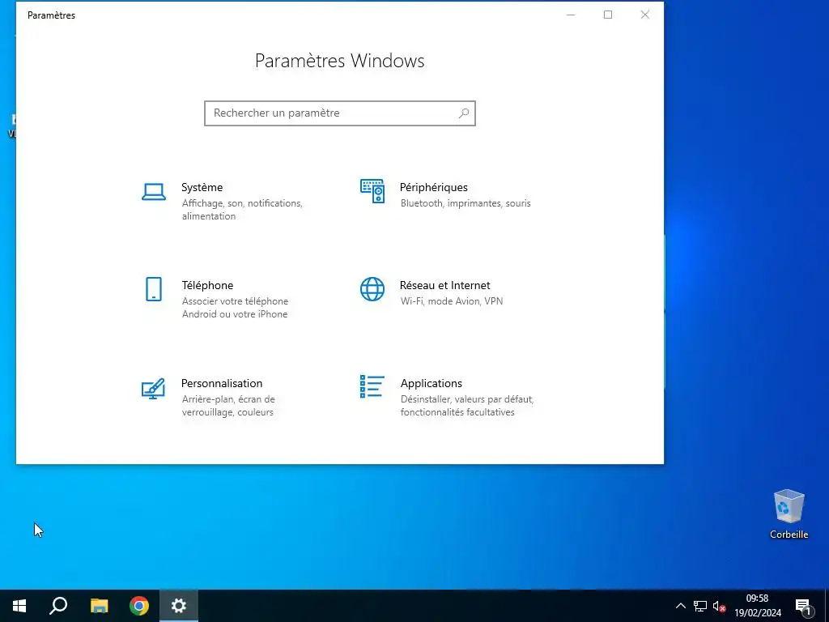
Task: Select the Settings gear on the taskbar
Action: click(x=179, y=606)
